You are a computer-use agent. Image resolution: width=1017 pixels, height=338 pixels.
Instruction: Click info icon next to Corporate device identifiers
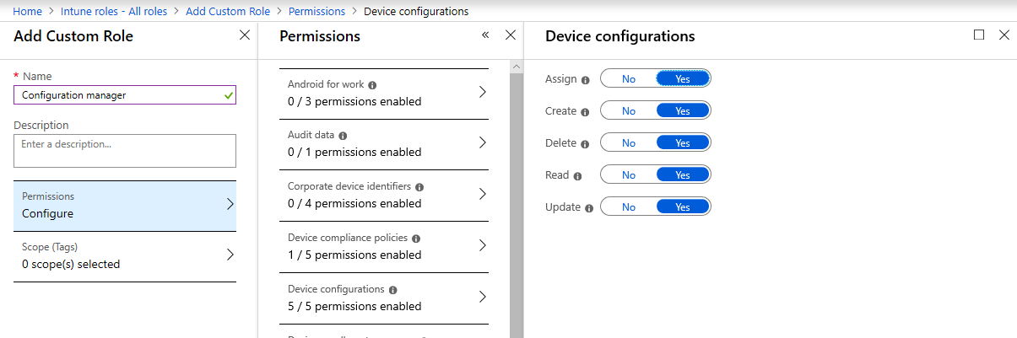(x=419, y=187)
